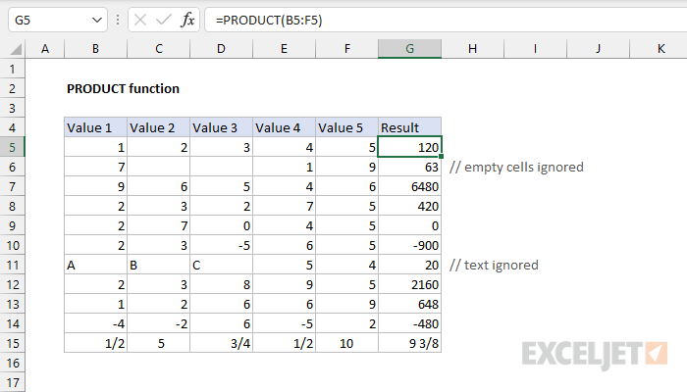This screenshot has height=392, width=687.
Task: Select column J header
Action: click(598, 49)
